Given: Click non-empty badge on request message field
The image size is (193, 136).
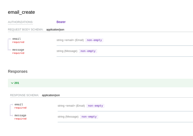Looking at the screenshot, I should [88, 51].
